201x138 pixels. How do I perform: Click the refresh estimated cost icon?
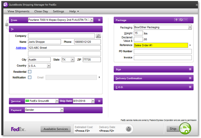point(129,129)
